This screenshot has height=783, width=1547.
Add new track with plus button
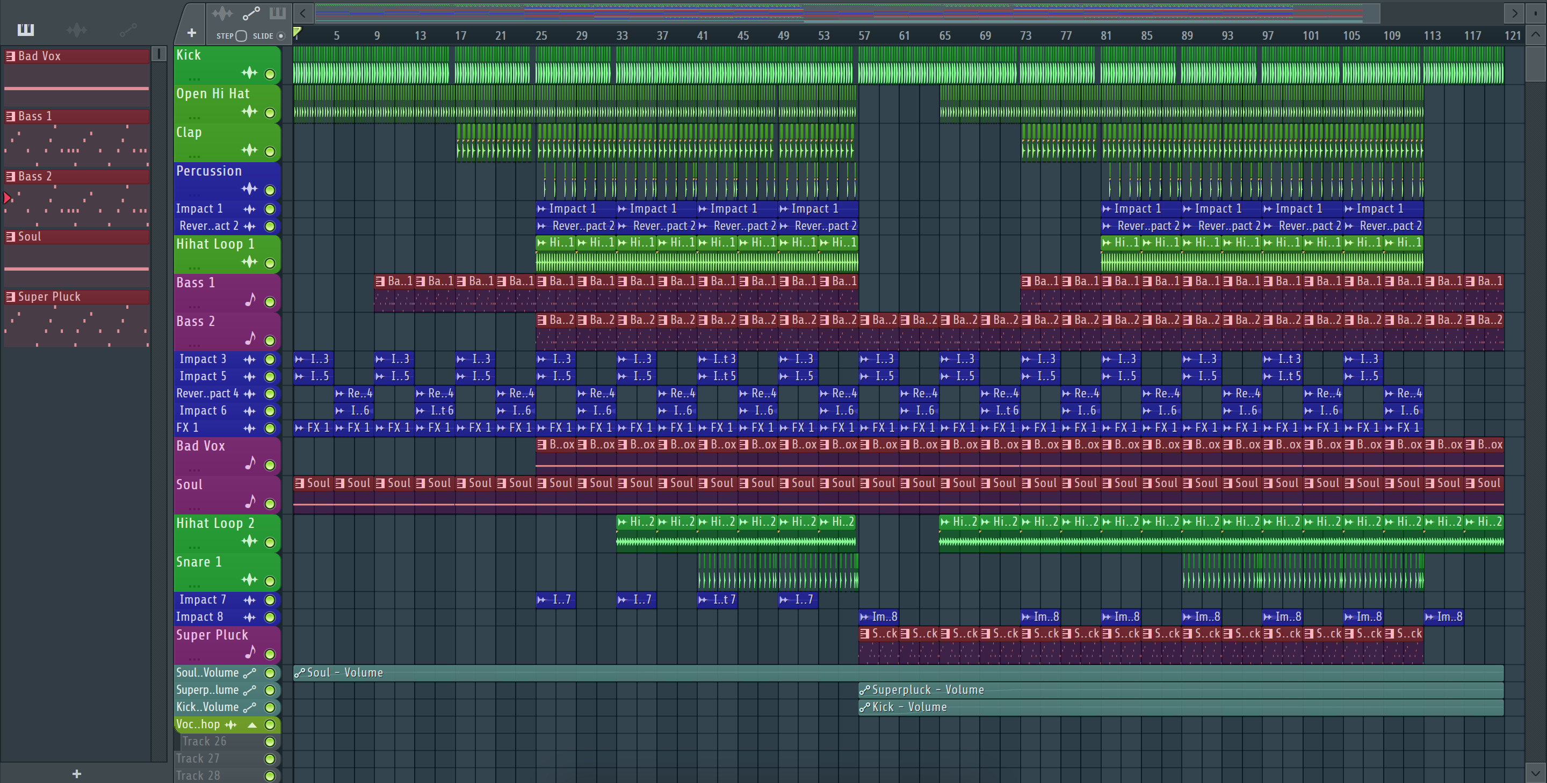coord(192,33)
